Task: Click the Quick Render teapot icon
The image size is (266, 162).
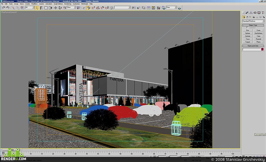Action: [179, 8]
